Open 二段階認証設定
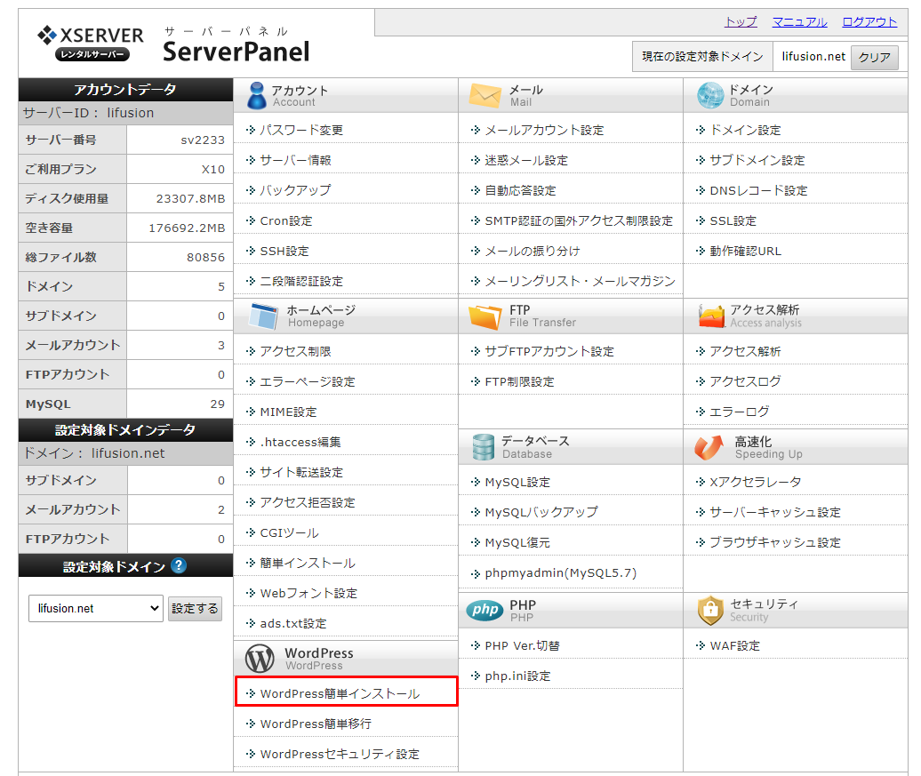 (301, 282)
